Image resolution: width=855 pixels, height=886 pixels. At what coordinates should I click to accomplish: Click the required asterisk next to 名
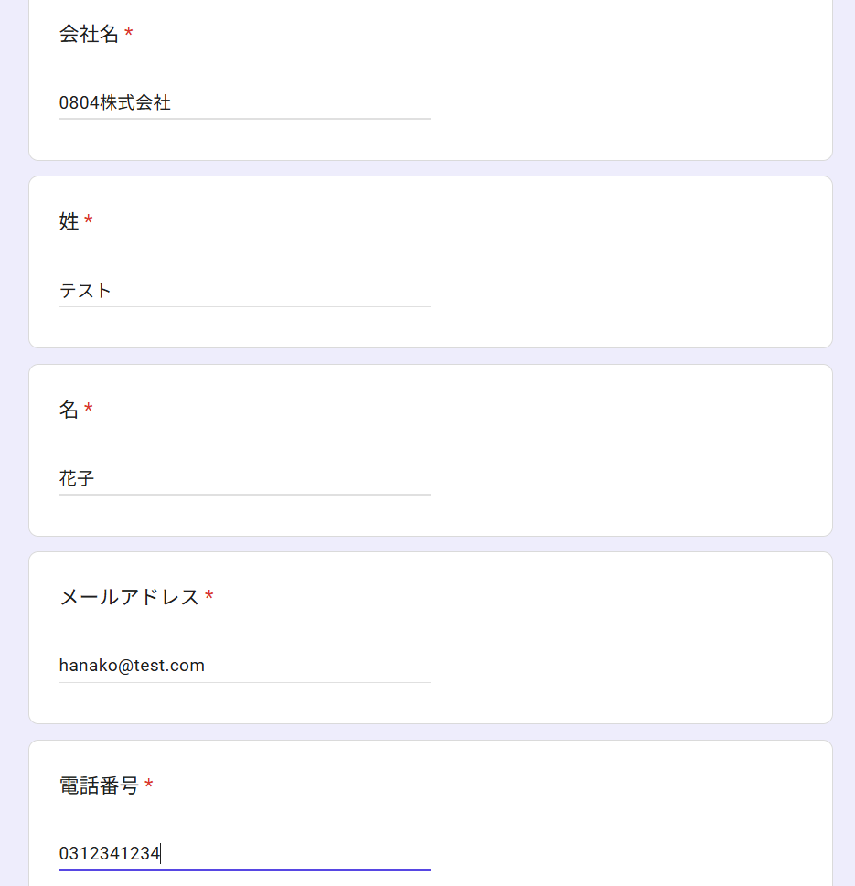point(88,408)
